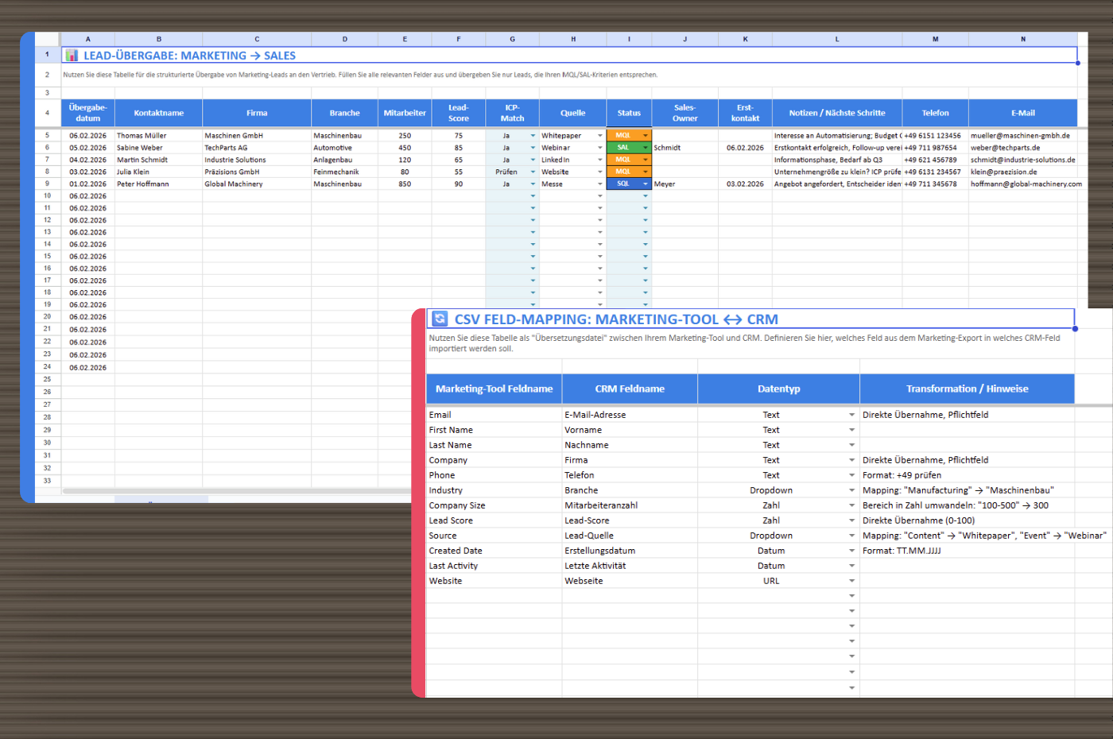Open the Status dropdown in Sabine Weber's row

click(644, 147)
